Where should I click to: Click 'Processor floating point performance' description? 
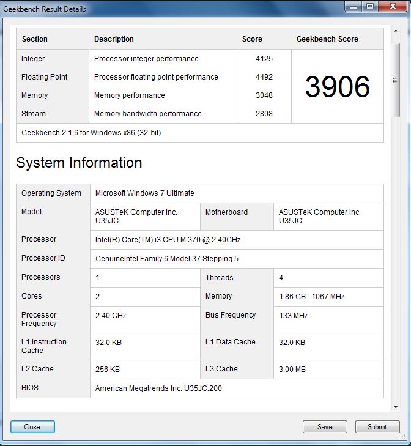[x=156, y=77]
